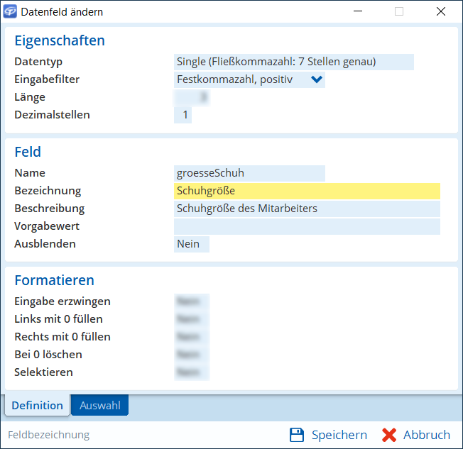Viewport: 463px width, 449px height.
Task: Toggle the Ausblenden value Nein
Action: pyautogui.click(x=191, y=244)
